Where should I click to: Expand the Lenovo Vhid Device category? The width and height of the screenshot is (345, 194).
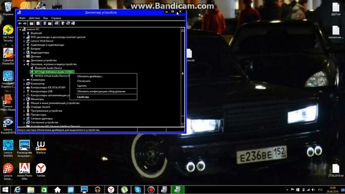[24, 41]
